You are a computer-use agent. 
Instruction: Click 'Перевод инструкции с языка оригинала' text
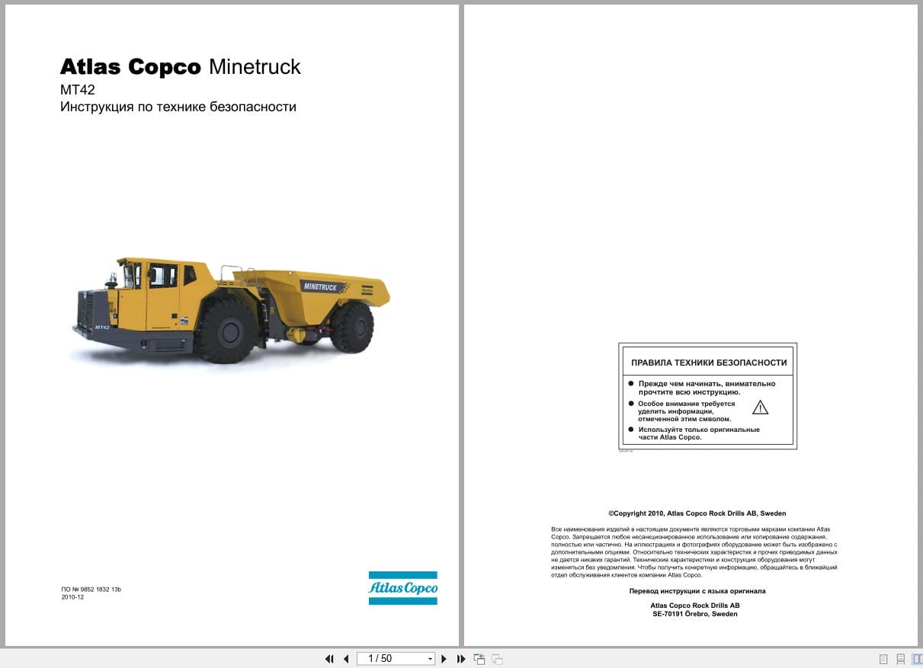pyautogui.click(x=697, y=591)
